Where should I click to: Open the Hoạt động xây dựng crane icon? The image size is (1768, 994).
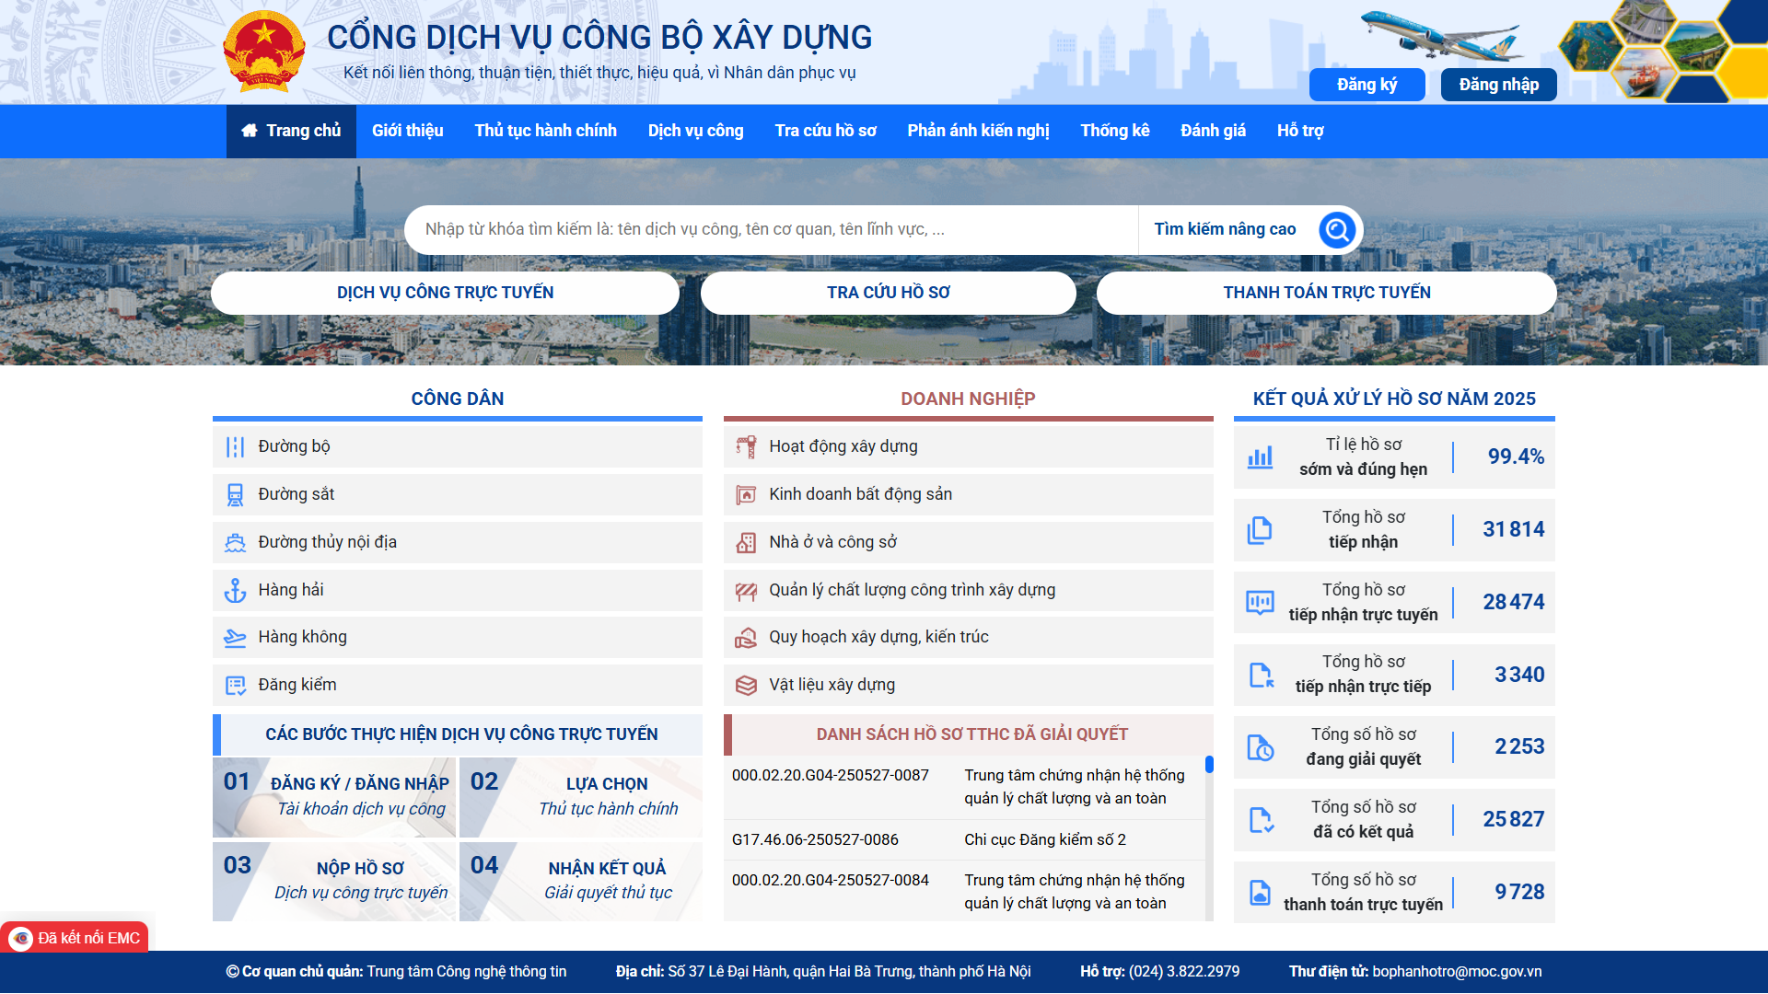[x=749, y=446]
